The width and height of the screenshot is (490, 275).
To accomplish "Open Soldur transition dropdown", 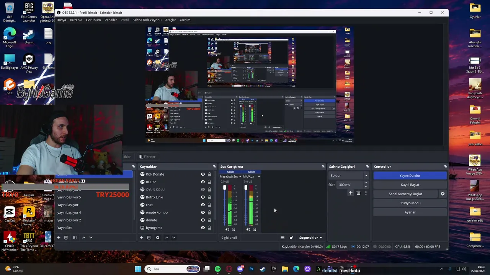I will coord(349,176).
